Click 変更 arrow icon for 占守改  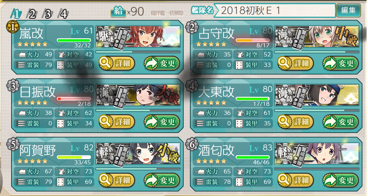point(330,63)
